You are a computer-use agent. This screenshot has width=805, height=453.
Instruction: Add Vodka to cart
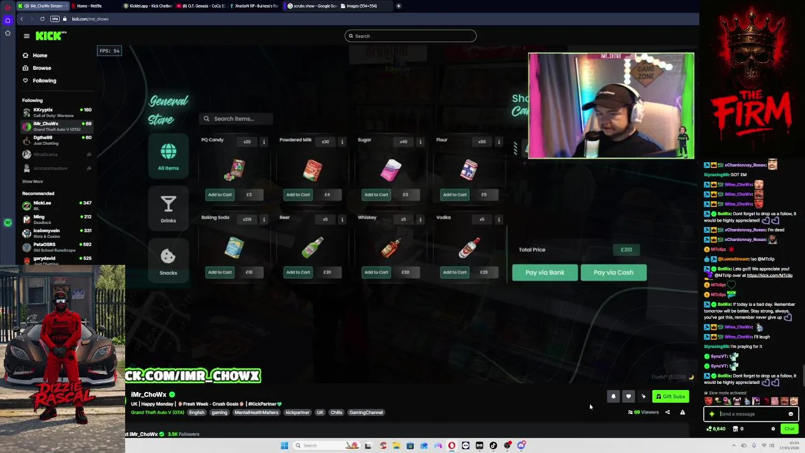[x=455, y=272]
